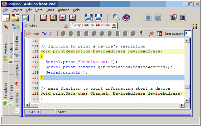The width and height of the screenshot is (201, 126).
Task: Click the last gray bookmark button
Action: 133,34
